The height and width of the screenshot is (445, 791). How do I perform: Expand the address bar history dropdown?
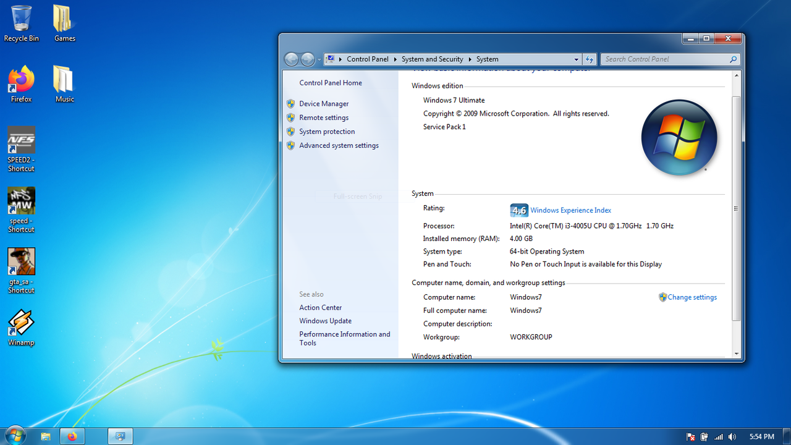click(x=576, y=59)
